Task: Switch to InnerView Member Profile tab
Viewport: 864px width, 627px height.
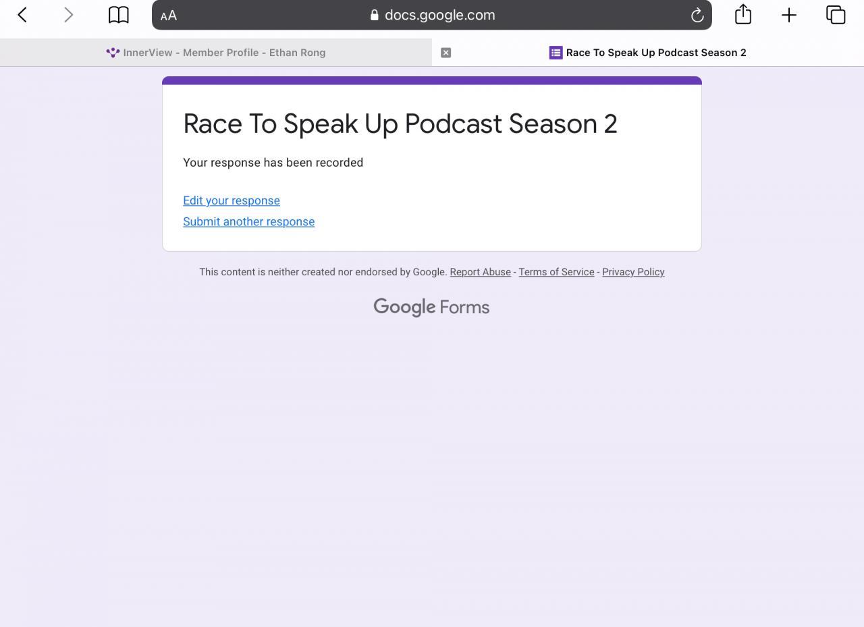Action: pos(216,53)
